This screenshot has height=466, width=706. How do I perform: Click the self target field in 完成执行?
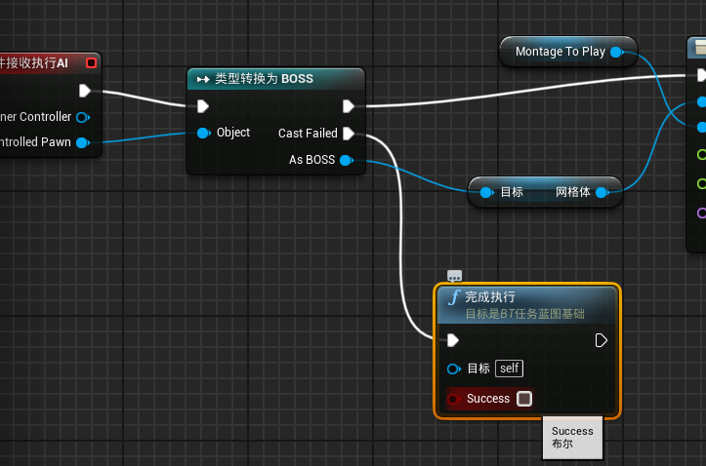510,369
